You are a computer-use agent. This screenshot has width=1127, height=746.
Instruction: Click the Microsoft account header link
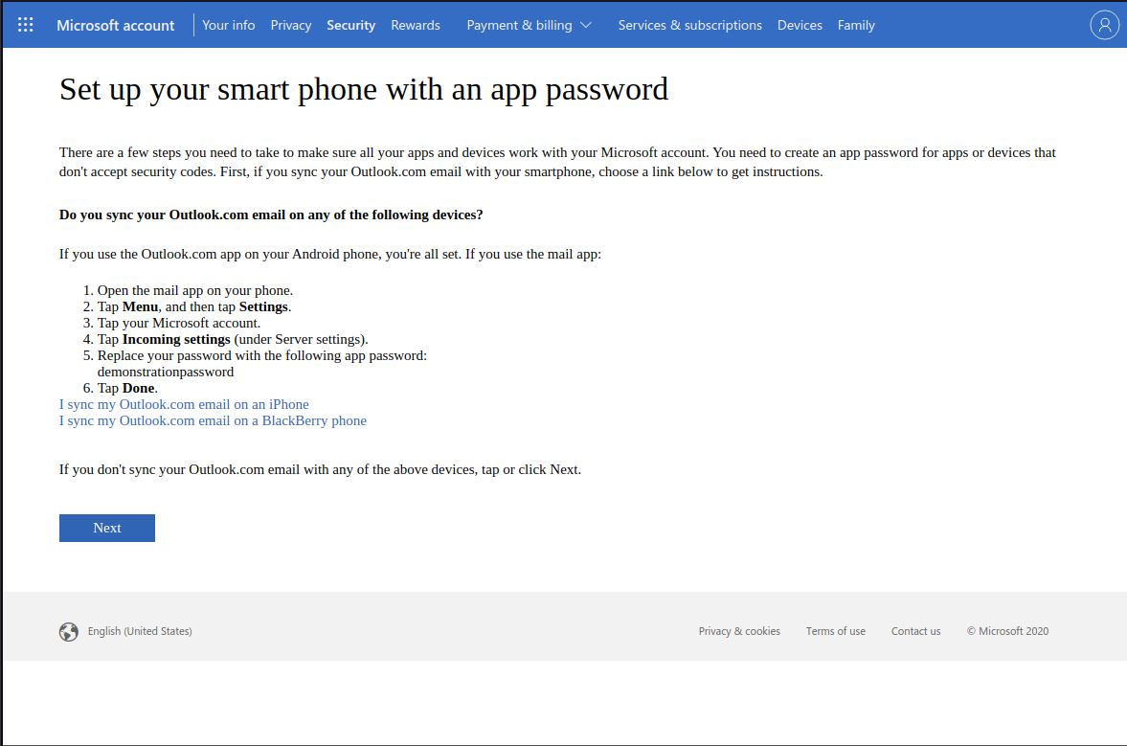pyautogui.click(x=116, y=25)
